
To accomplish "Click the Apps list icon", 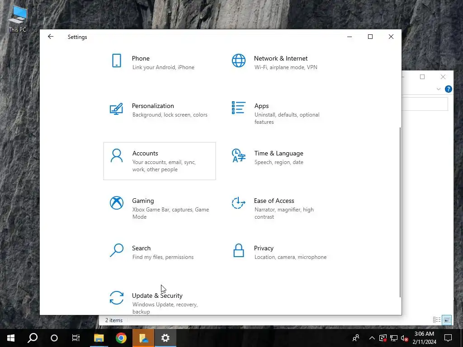I will (239, 108).
